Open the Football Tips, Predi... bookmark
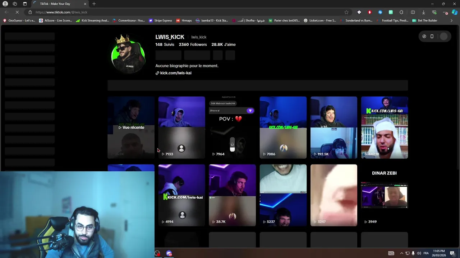The image size is (460, 258). (x=392, y=20)
